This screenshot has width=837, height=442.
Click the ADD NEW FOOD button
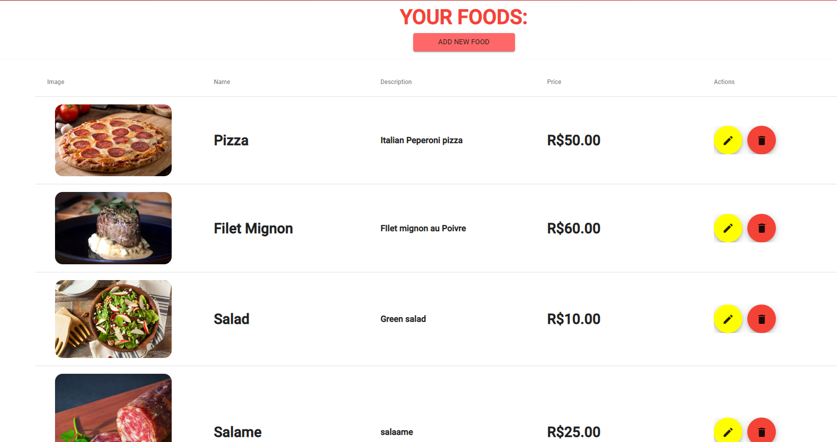click(464, 42)
